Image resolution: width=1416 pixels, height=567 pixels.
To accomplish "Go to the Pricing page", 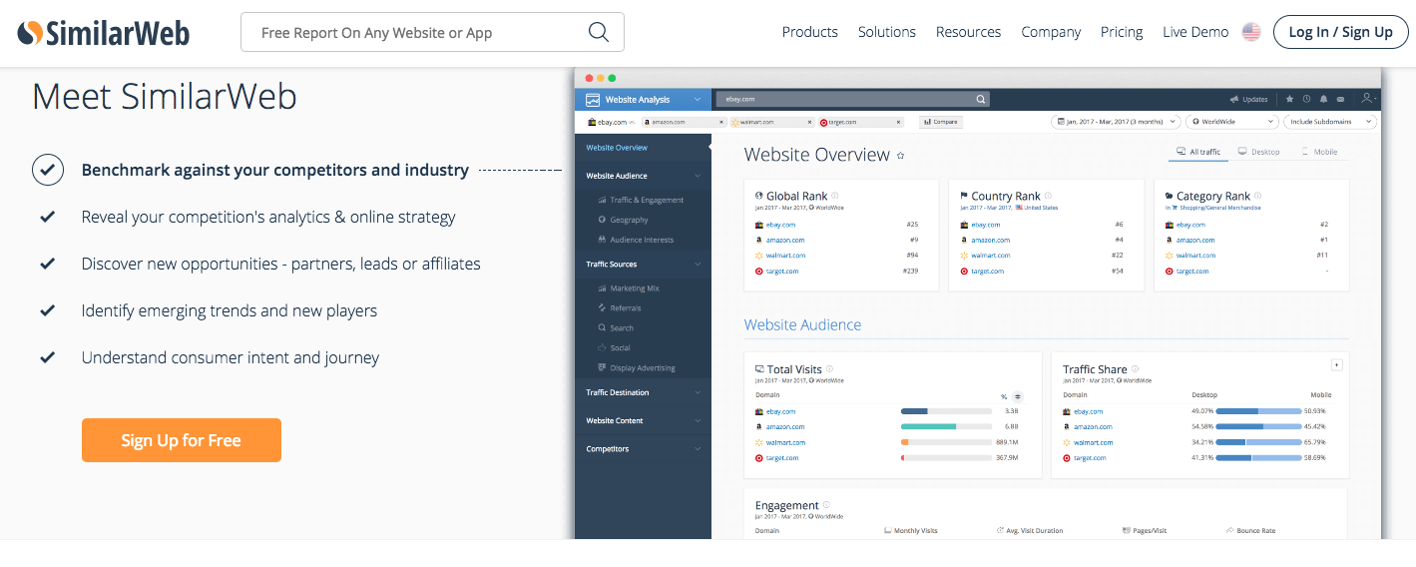I will click(1122, 32).
